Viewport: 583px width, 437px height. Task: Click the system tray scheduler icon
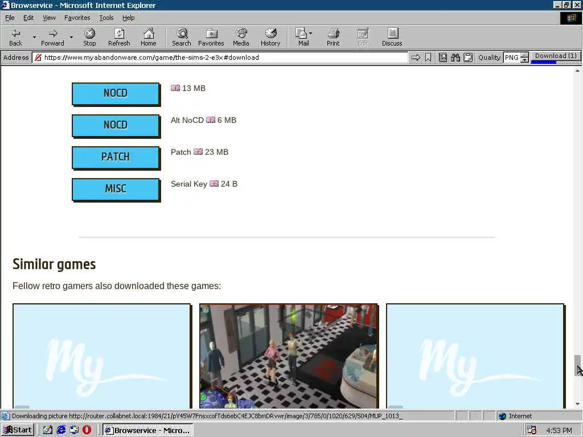532,430
